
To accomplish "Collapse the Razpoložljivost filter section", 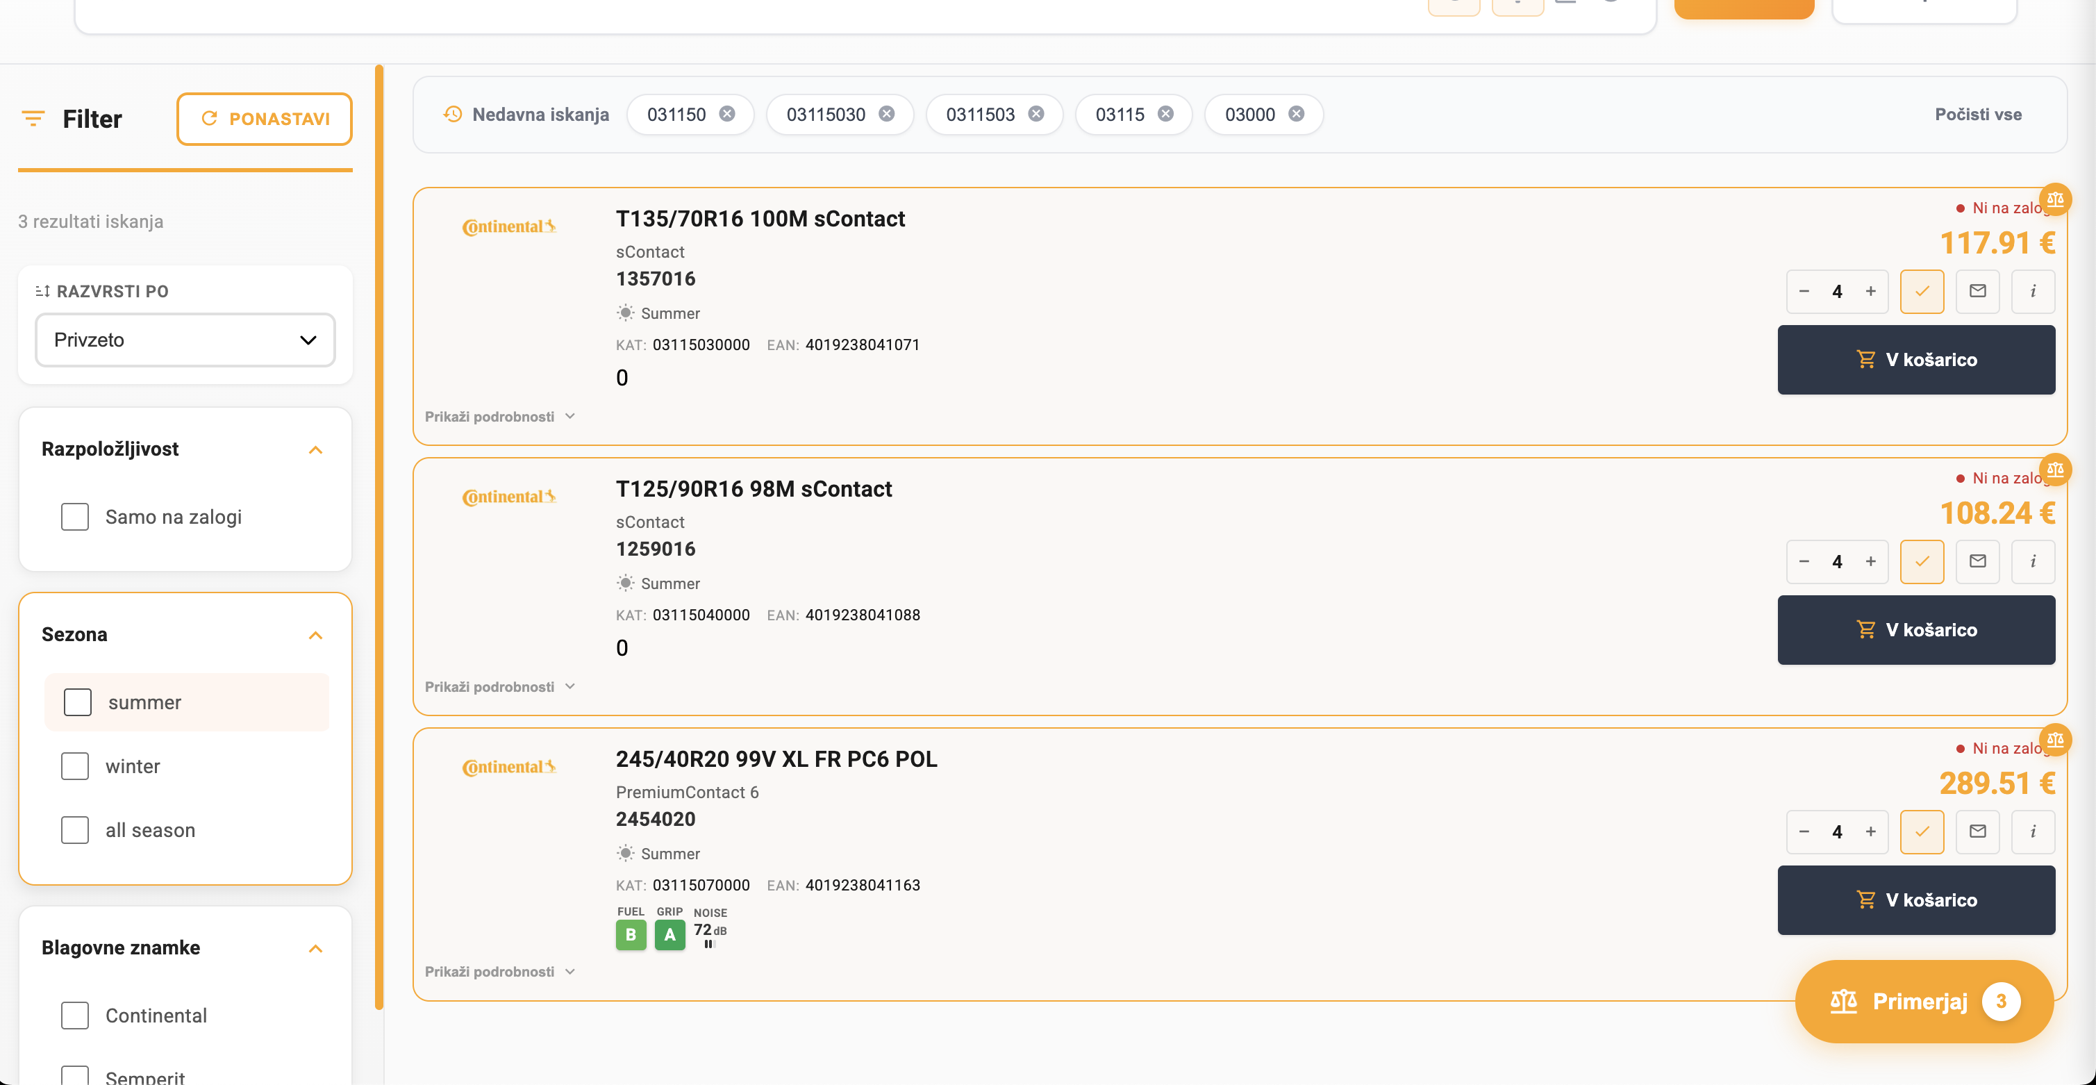I will coord(316,450).
